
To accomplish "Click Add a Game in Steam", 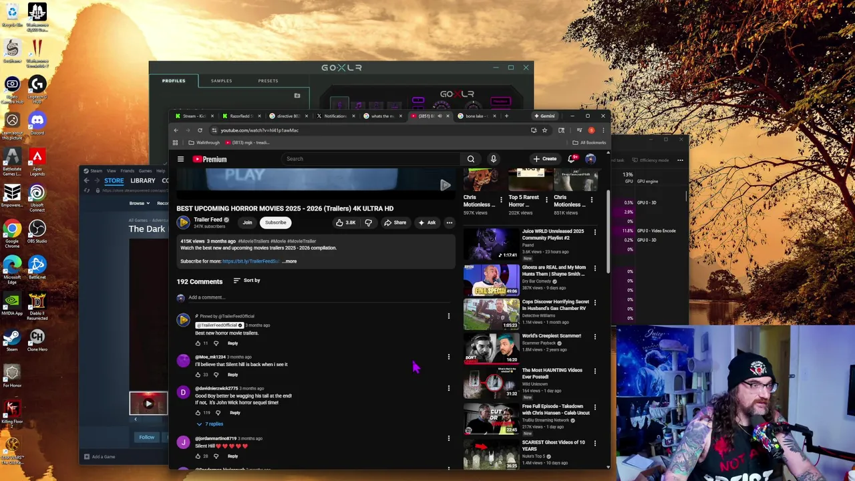I will click(x=100, y=457).
